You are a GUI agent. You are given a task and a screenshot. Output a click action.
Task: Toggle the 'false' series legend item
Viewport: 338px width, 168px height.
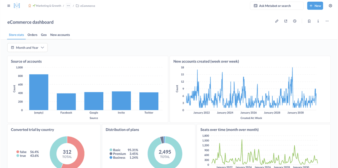(23, 152)
